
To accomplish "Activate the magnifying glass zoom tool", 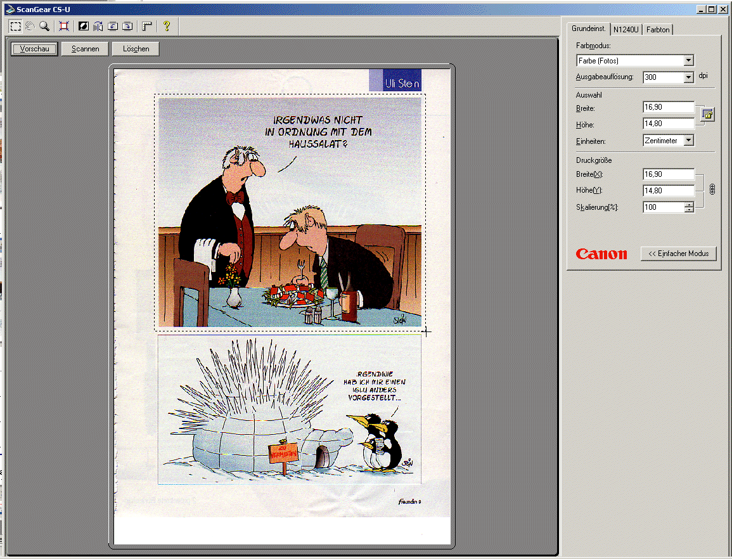I will pos(44,26).
